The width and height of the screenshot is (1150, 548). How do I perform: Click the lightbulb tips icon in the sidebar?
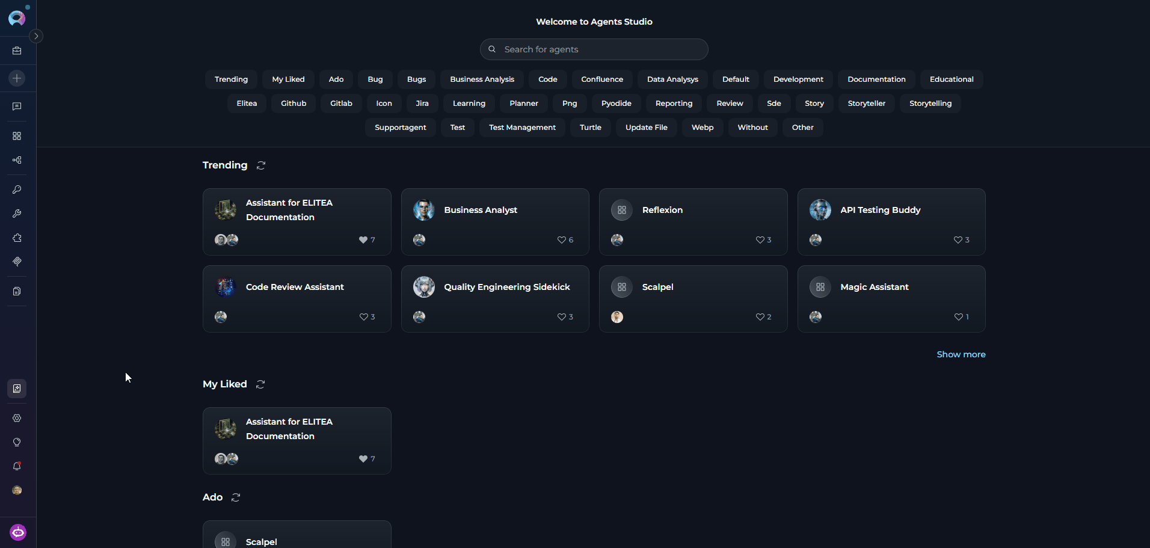[x=17, y=442]
